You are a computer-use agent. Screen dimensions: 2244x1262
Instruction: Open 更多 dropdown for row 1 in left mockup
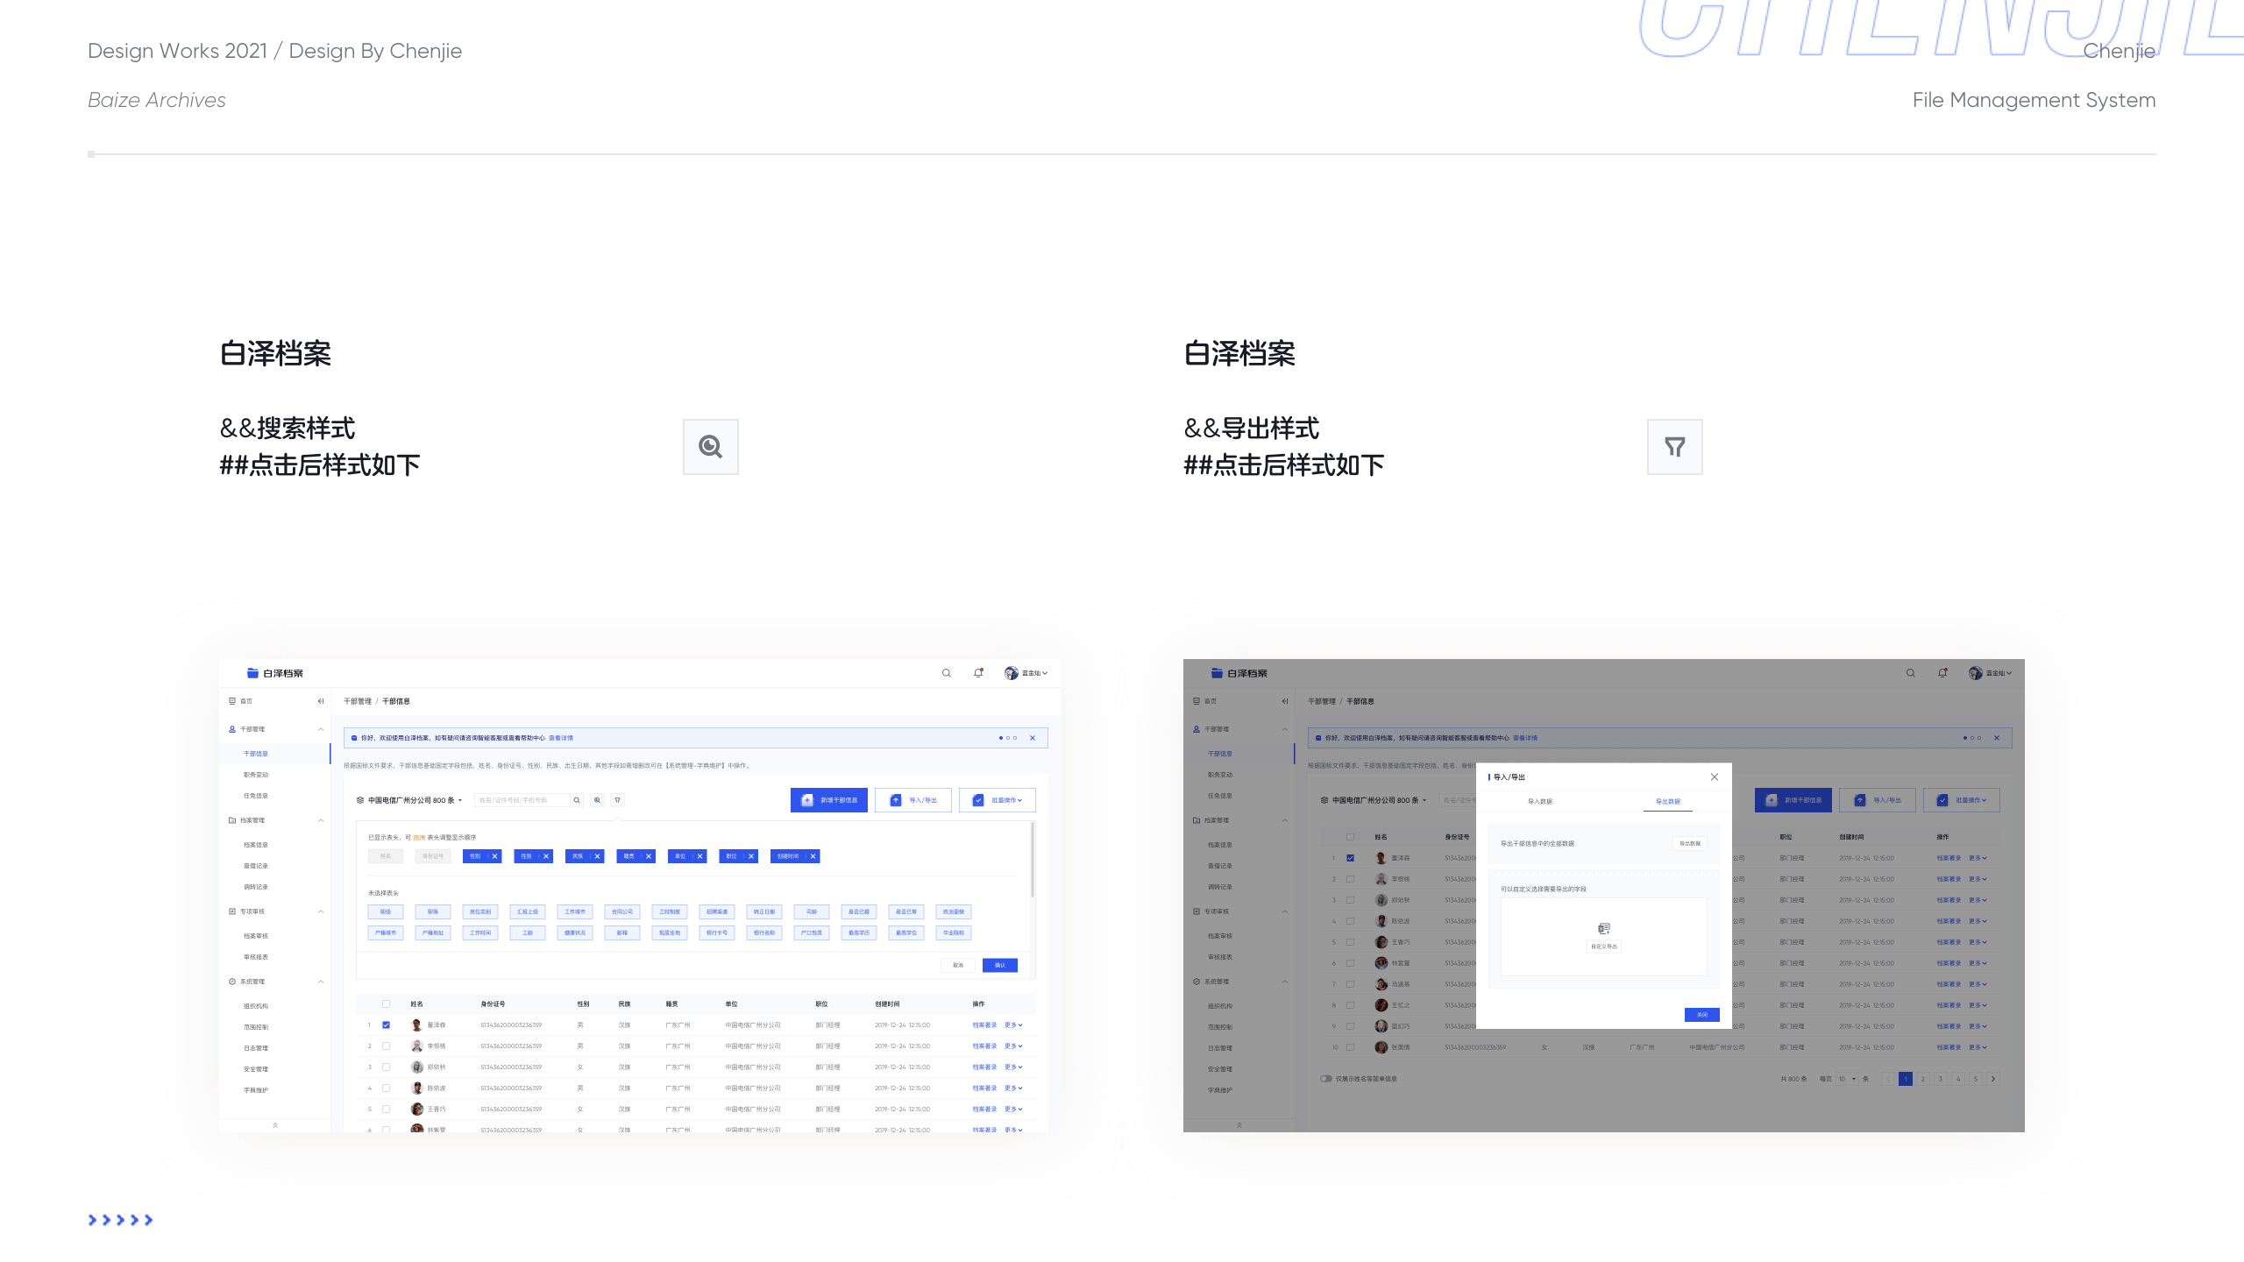coord(1013,1025)
